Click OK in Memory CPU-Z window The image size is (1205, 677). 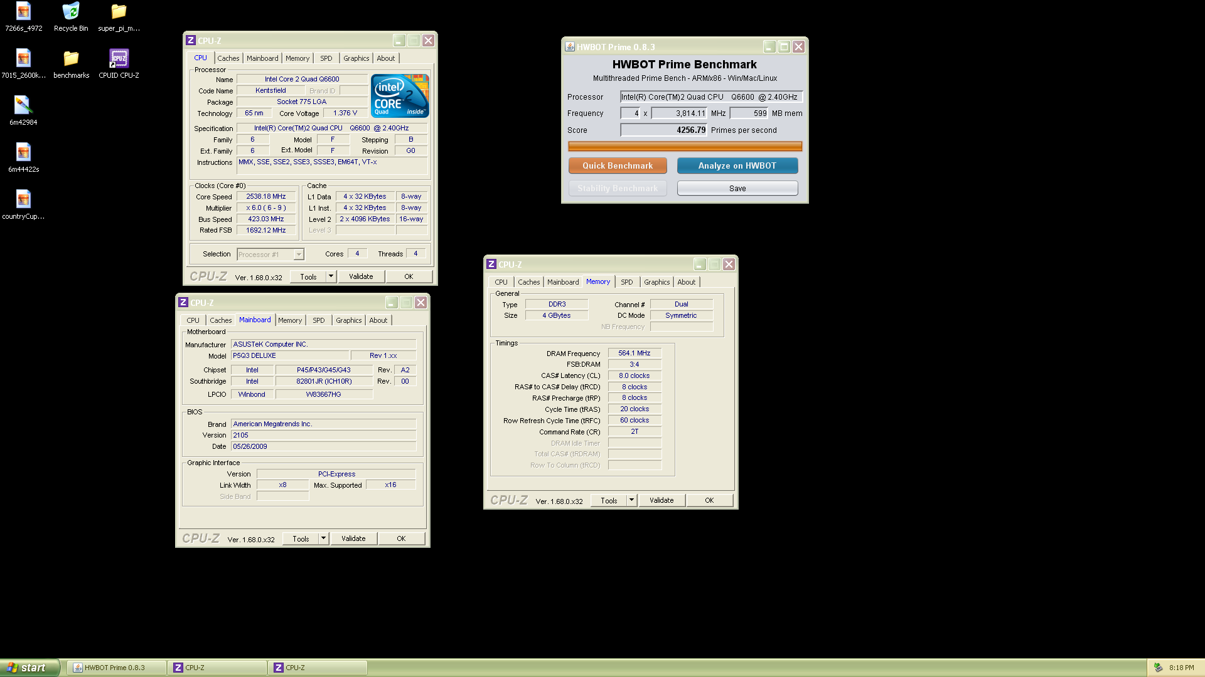710,500
